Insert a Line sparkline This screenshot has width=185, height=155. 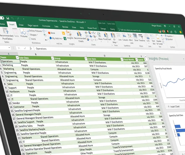[119, 37]
